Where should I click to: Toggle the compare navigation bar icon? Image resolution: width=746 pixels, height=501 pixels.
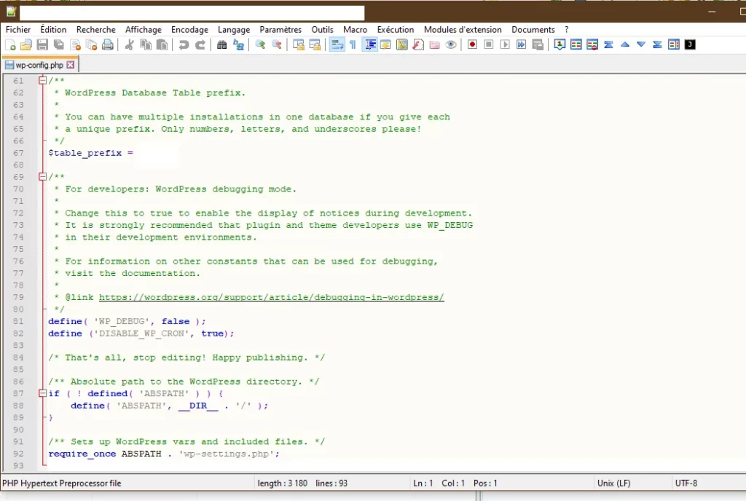(674, 44)
